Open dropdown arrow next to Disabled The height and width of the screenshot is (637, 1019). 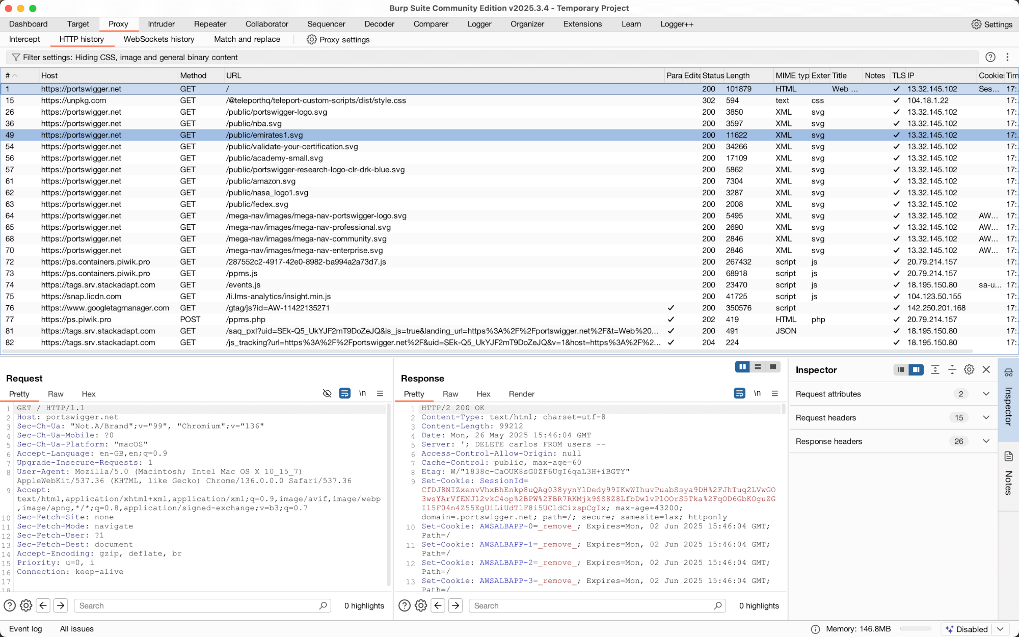click(1000, 629)
